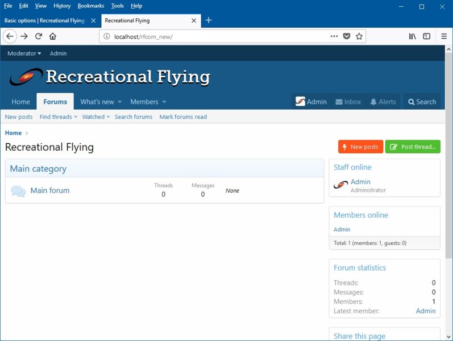
Task: Open the Bookmarks menu
Action: 91,6
